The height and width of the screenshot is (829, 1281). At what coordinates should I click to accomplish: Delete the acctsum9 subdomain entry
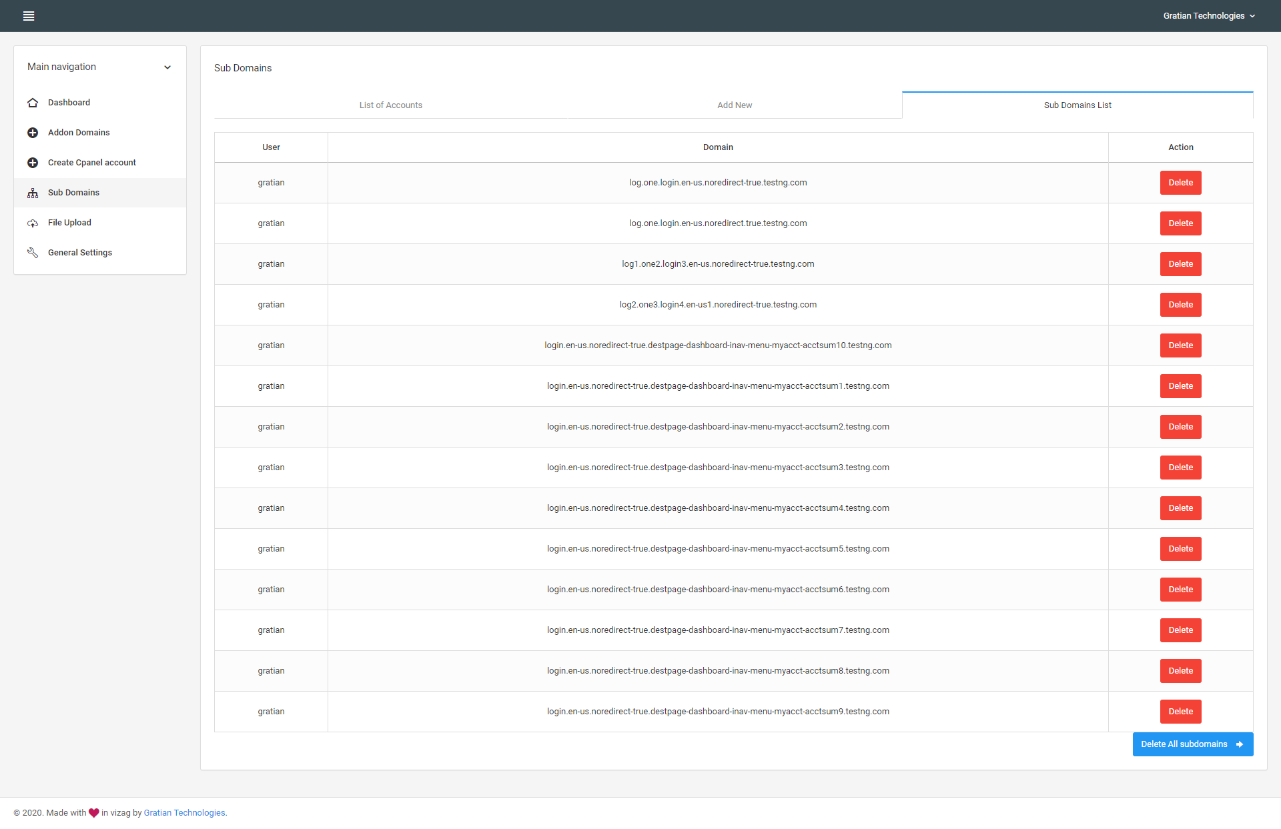[1180, 712]
